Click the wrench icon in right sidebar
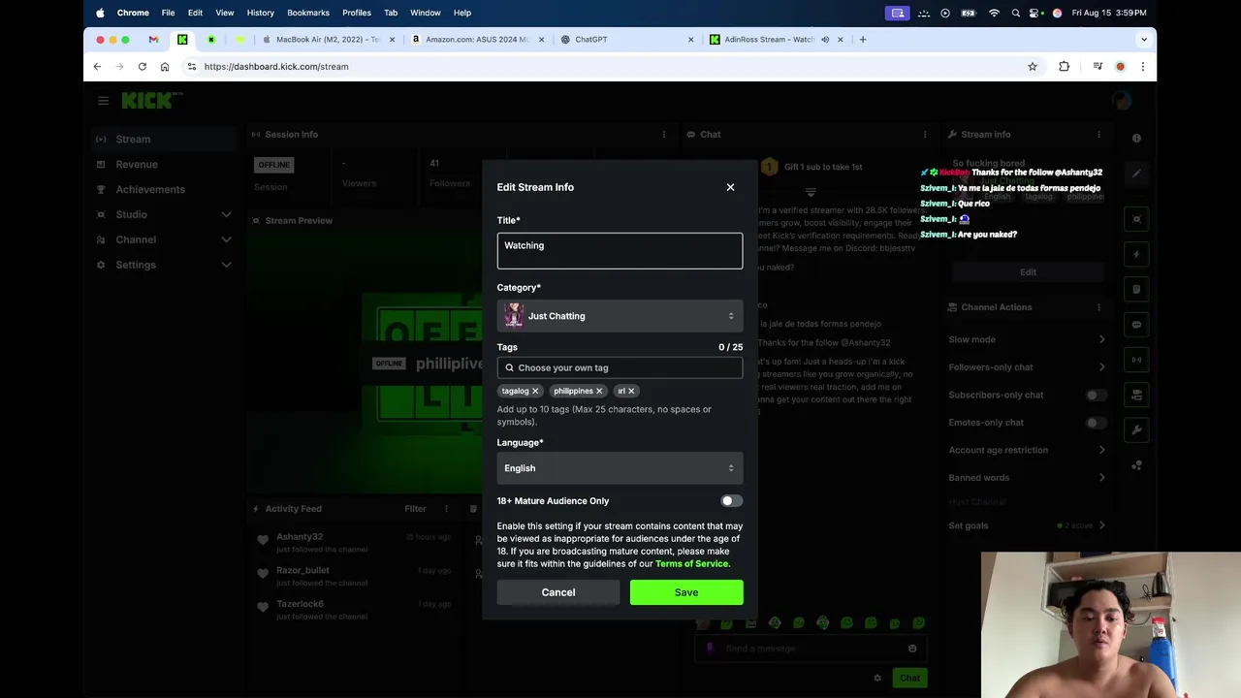This screenshot has width=1241, height=698. tap(1136, 430)
